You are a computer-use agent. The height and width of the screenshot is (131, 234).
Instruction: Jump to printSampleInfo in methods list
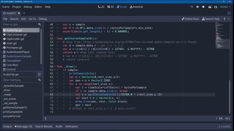(13, 112)
